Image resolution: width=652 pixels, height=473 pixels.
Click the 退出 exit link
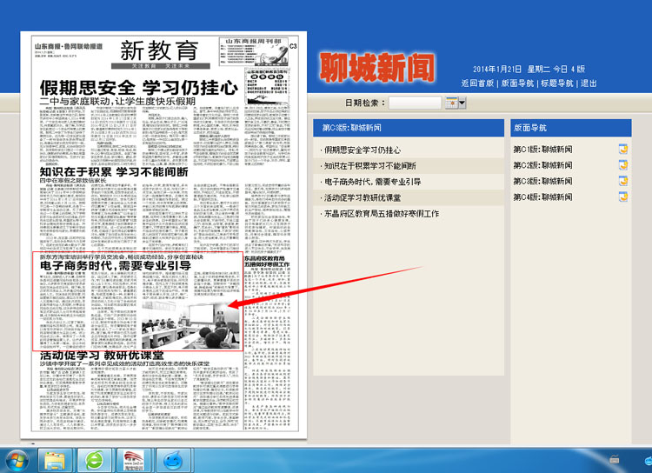pos(589,83)
